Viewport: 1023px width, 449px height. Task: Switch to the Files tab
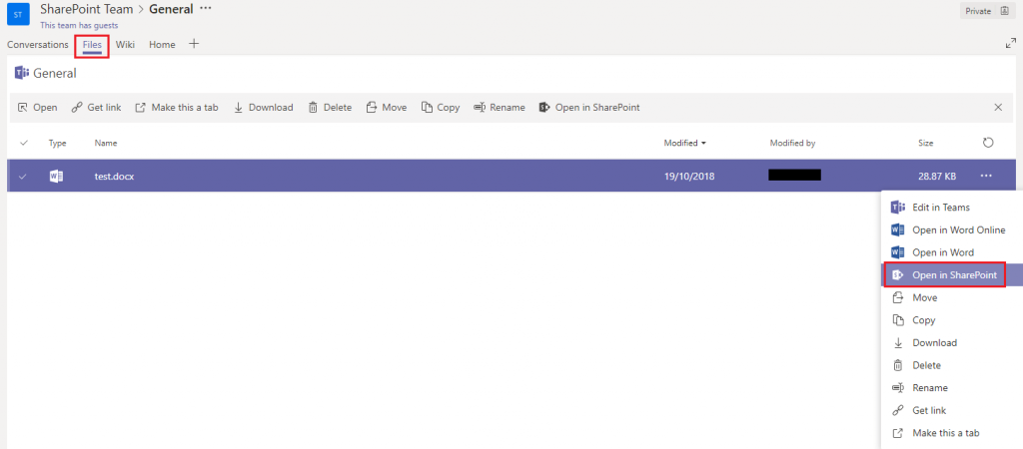point(92,44)
